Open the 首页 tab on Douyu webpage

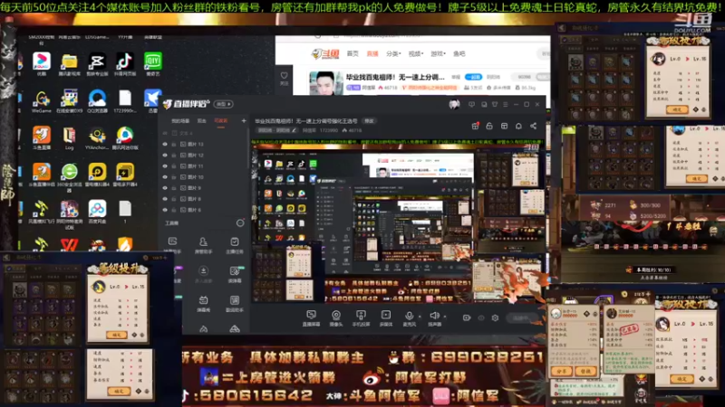pyautogui.click(x=353, y=54)
